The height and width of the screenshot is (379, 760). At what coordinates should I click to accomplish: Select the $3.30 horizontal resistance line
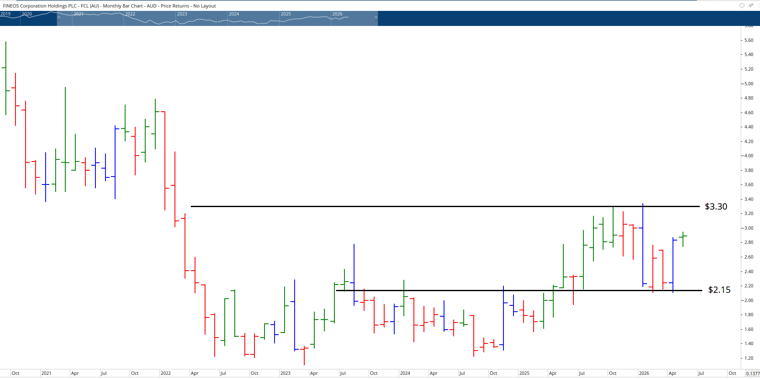(x=445, y=206)
